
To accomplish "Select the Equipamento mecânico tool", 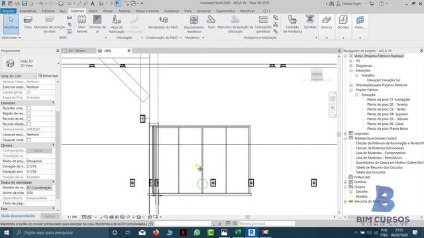I will coord(194,24).
